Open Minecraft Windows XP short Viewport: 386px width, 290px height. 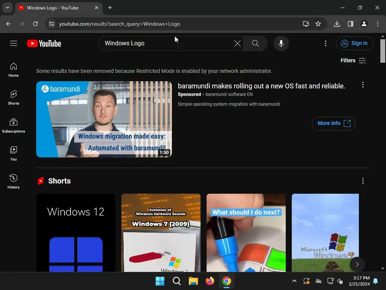(325, 233)
